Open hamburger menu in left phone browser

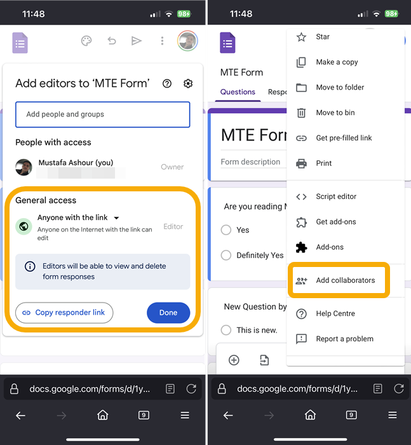185,416
